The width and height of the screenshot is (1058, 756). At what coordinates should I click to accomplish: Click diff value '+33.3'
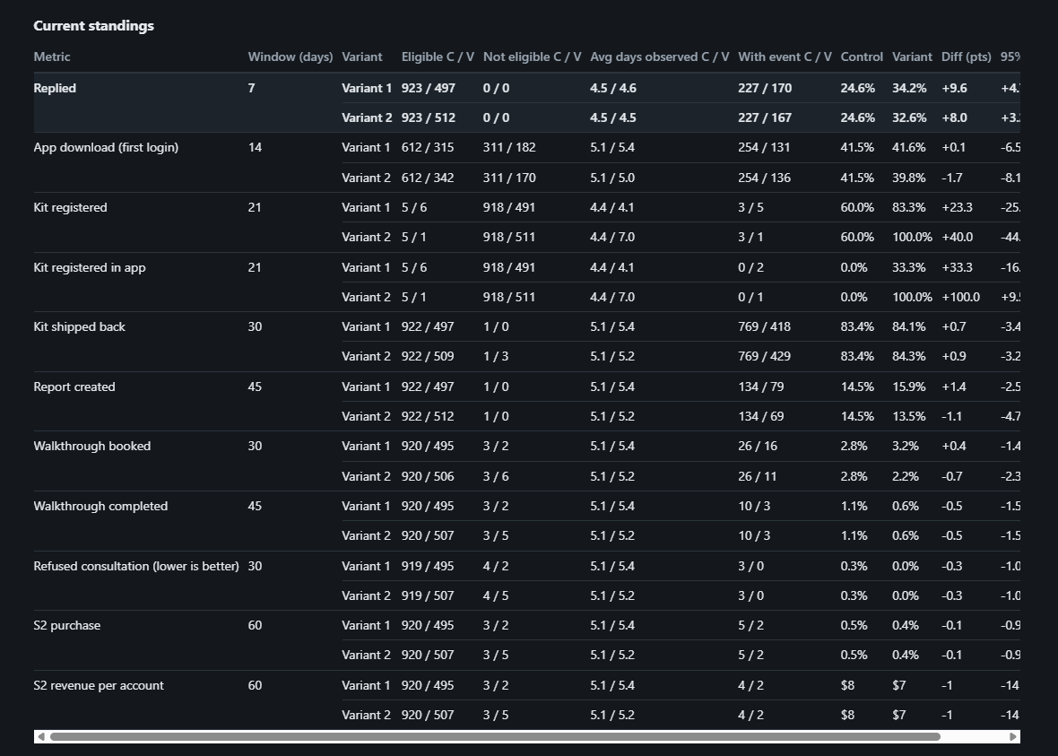(x=957, y=267)
